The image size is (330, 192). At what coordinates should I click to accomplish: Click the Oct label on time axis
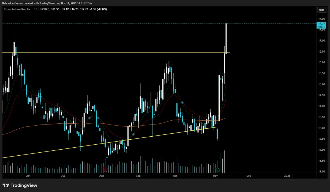(175, 176)
